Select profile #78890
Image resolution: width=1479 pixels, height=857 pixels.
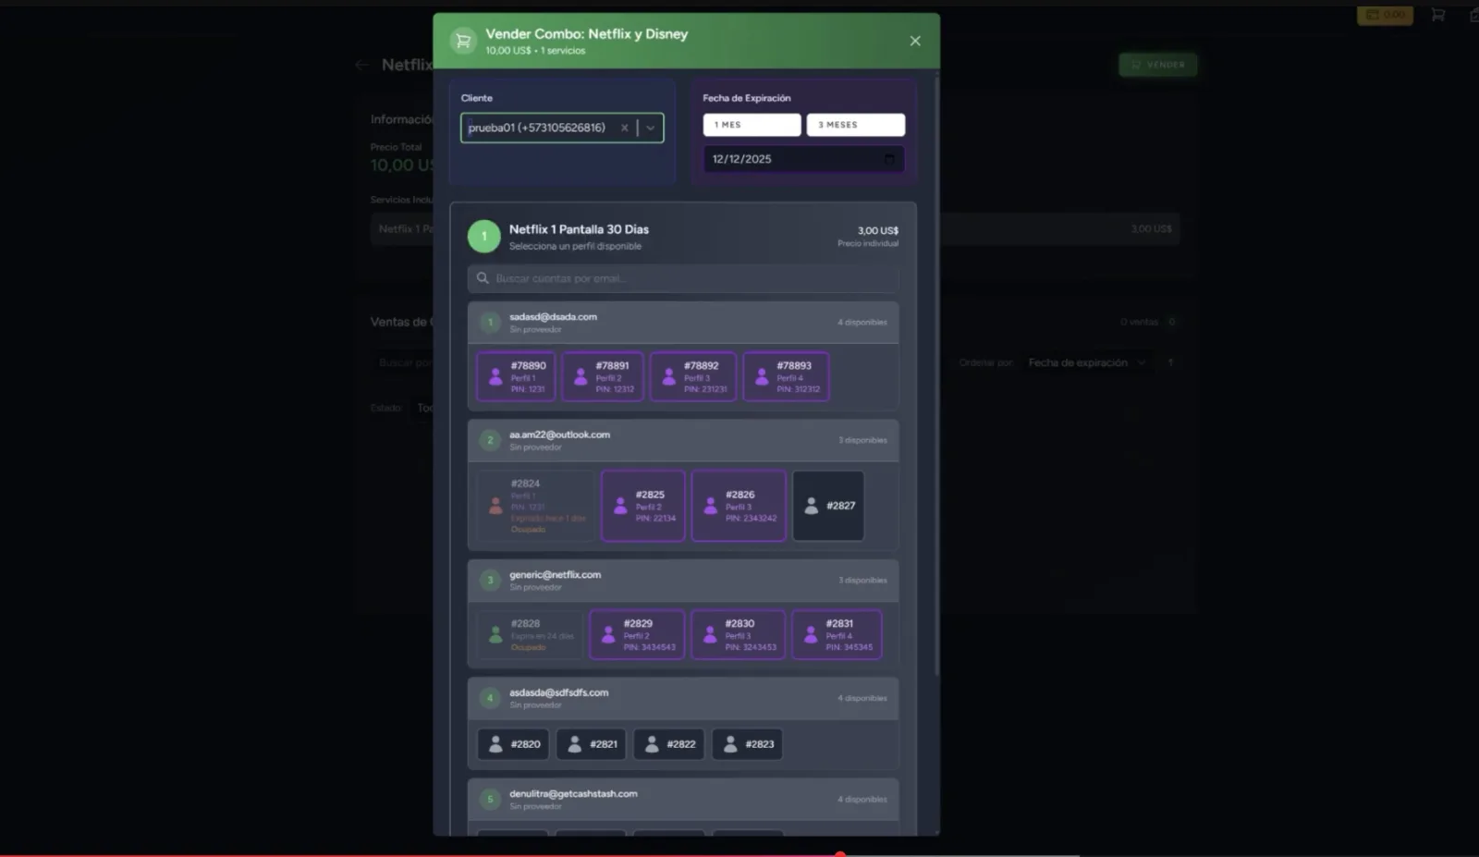[x=516, y=376]
